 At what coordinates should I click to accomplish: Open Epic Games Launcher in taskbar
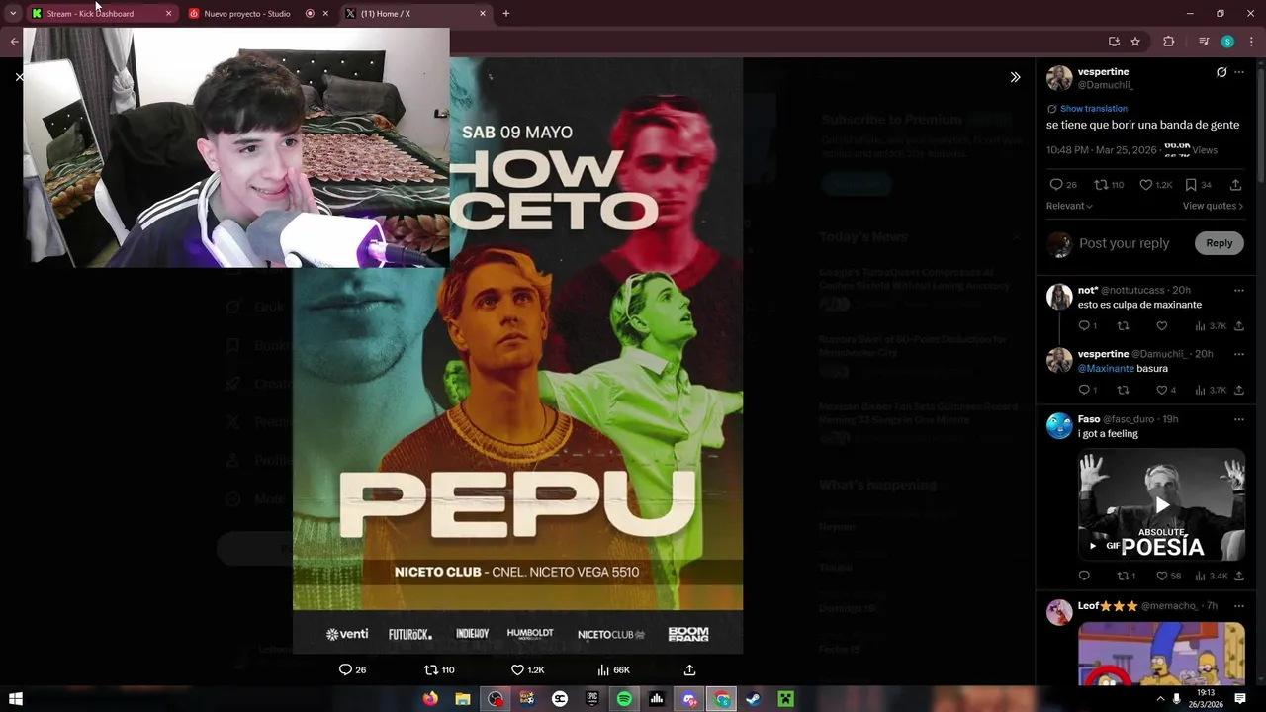(592, 699)
